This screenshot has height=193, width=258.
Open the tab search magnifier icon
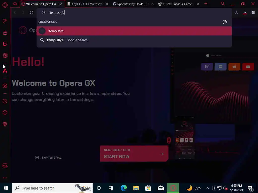(x=223, y=4)
